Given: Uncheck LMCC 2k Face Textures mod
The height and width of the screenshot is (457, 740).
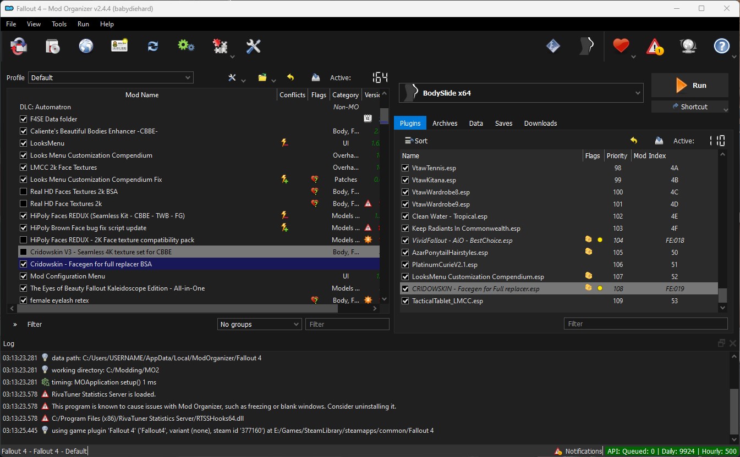Looking at the screenshot, I should pos(24,168).
